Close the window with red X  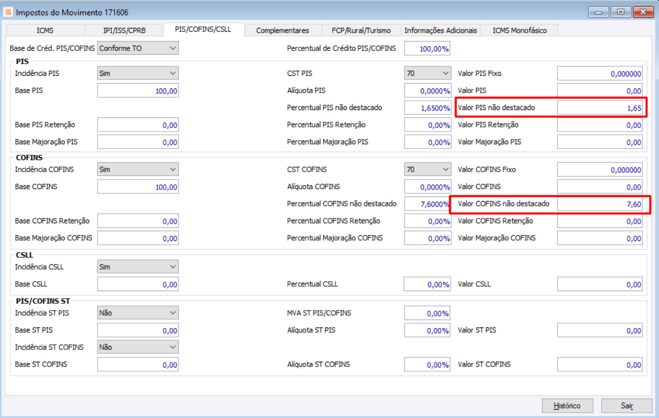click(x=643, y=12)
